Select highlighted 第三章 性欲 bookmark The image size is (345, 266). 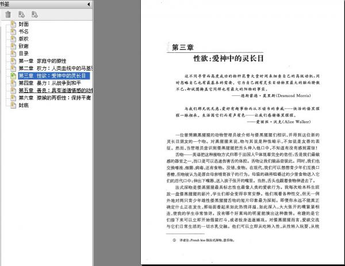pos(54,76)
